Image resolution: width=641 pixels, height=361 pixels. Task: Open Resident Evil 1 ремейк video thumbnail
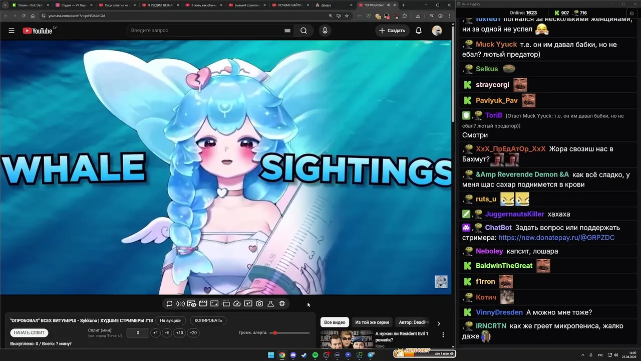pos(347,340)
